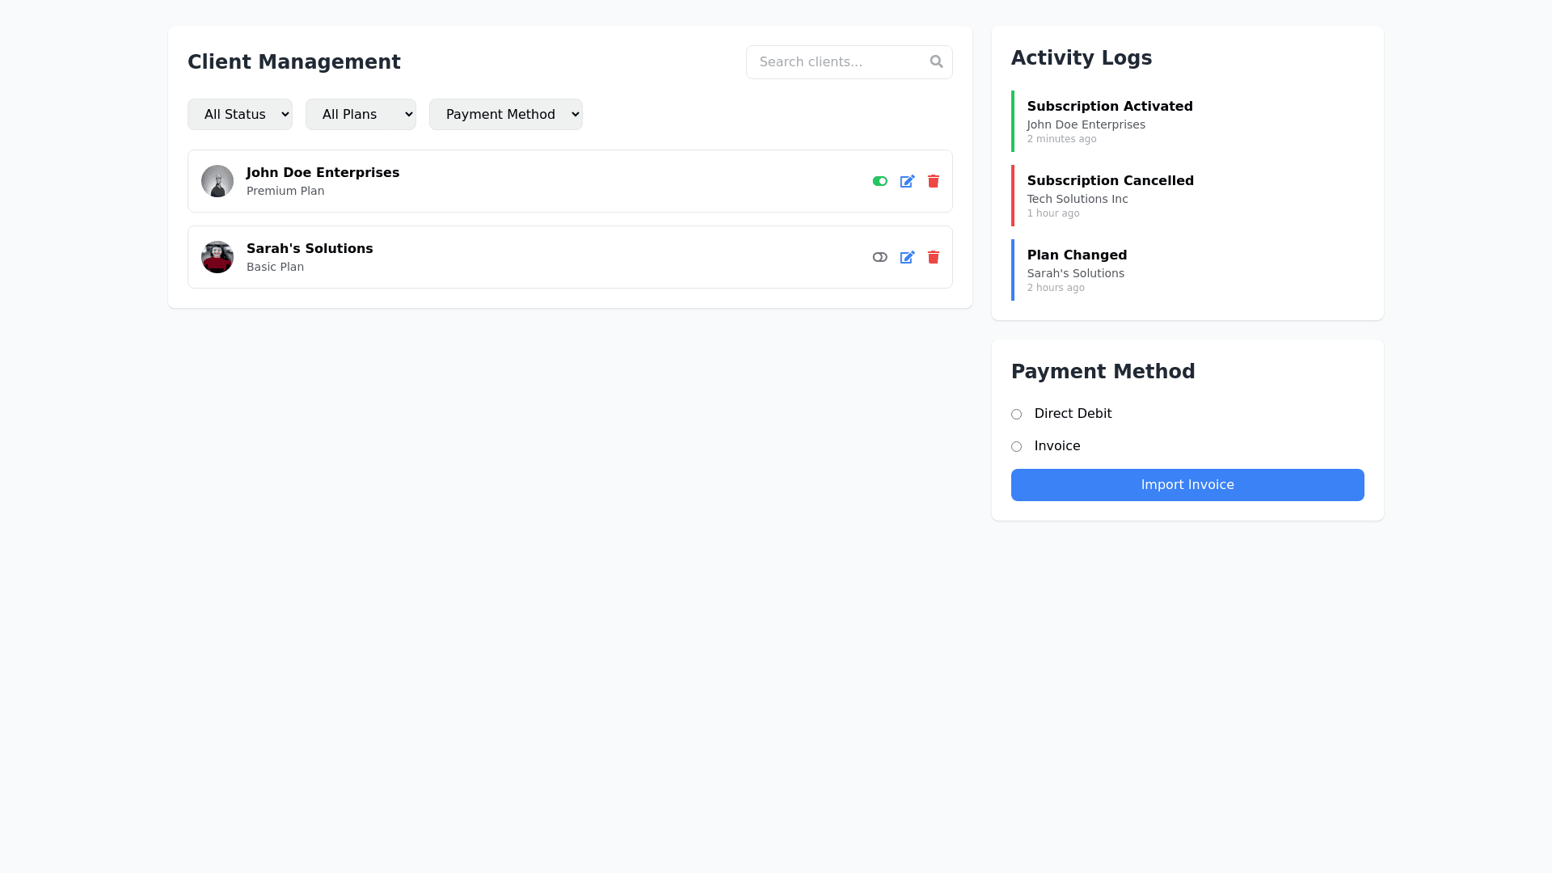Expand the All Plans dropdown

click(x=361, y=114)
